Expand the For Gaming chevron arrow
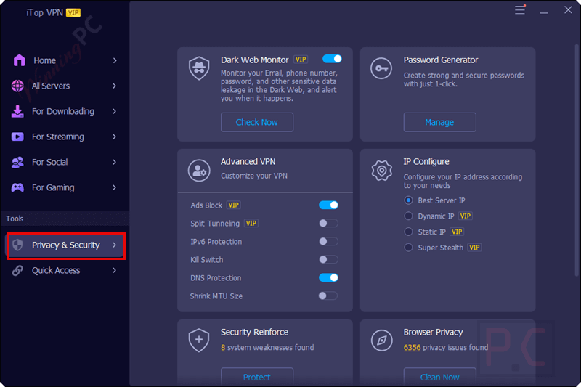Image resolution: width=581 pixels, height=387 pixels. (x=115, y=187)
